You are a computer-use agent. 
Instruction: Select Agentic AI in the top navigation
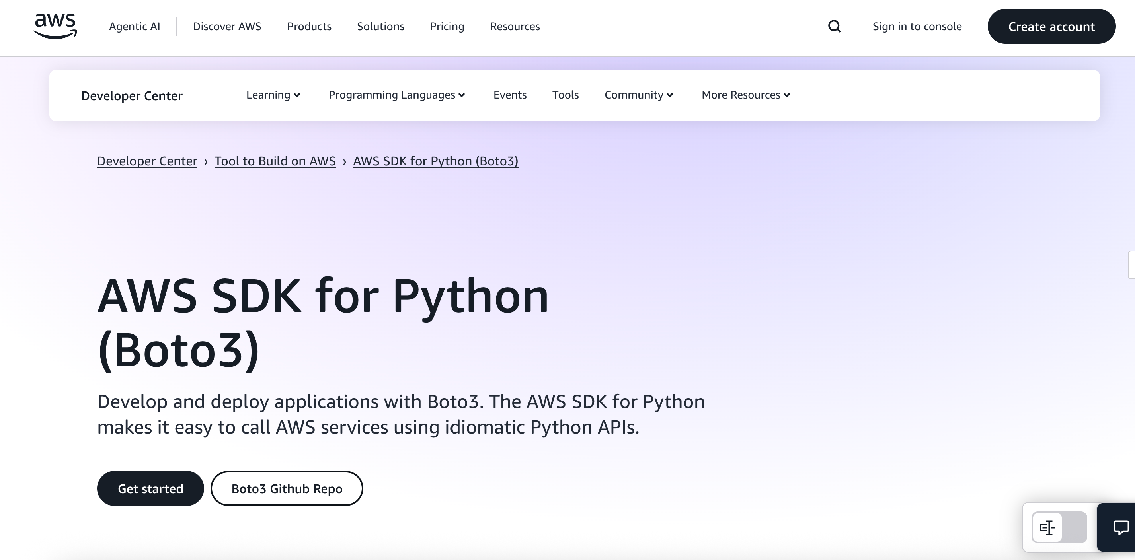(x=135, y=26)
